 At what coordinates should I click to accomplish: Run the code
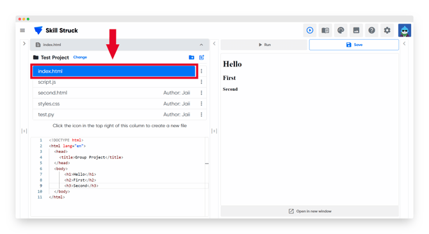[264, 45]
